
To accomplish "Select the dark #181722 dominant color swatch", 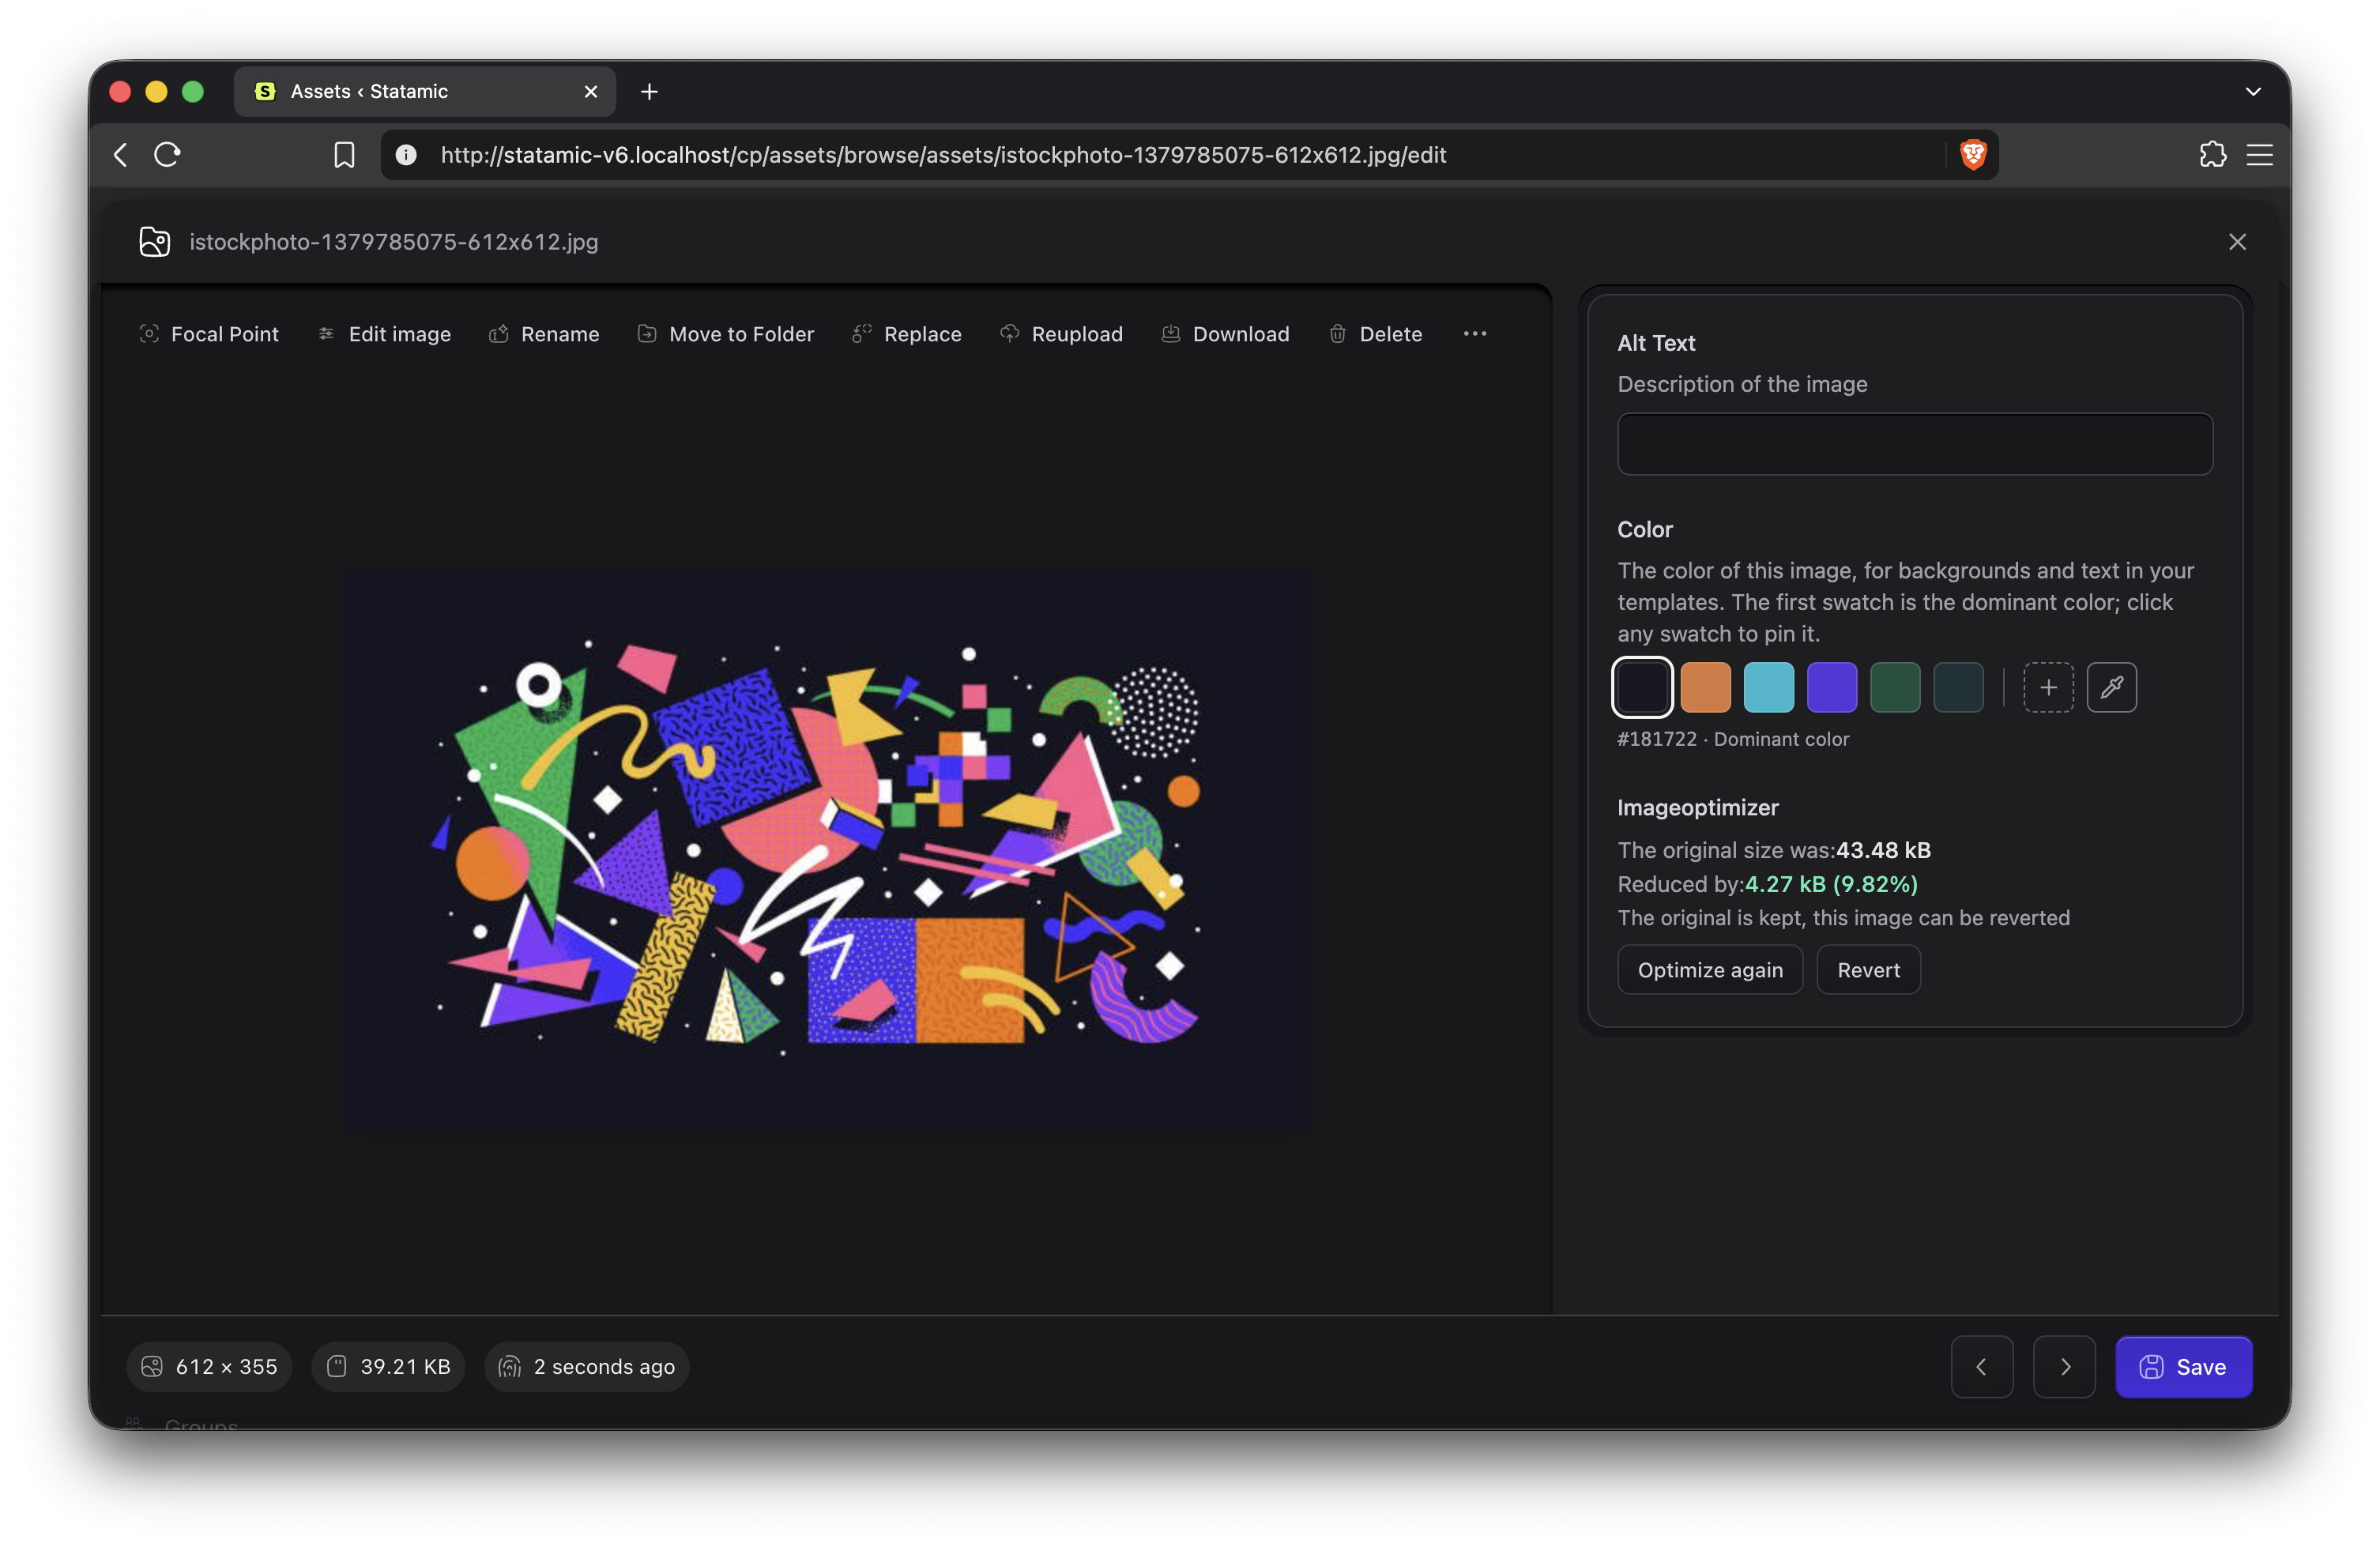I will pyautogui.click(x=1642, y=687).
